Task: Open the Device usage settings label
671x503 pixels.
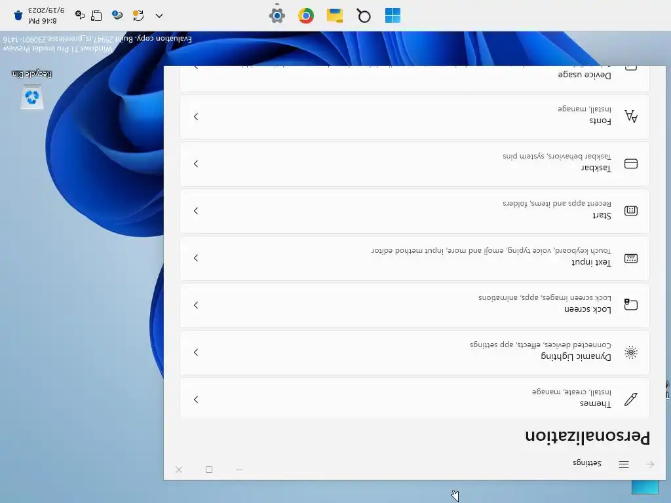Action: point(585,75)
